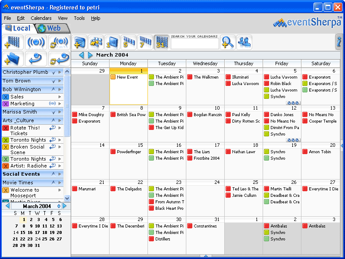Toggle the yellow-green Toronto Nights checkbox
Viewport: 345px width, 259px height.
pos(6,140)
